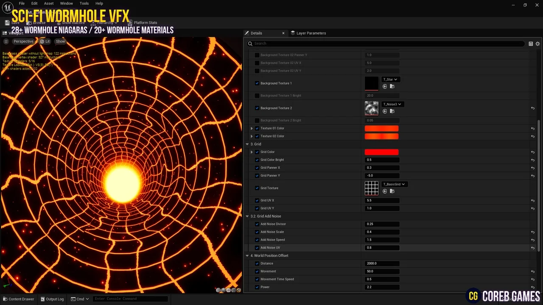Image resolution: width=543 pixels, height=305 pixels.
Task: Reset Grid Color to default value
Action: click(x=533, y=152)
